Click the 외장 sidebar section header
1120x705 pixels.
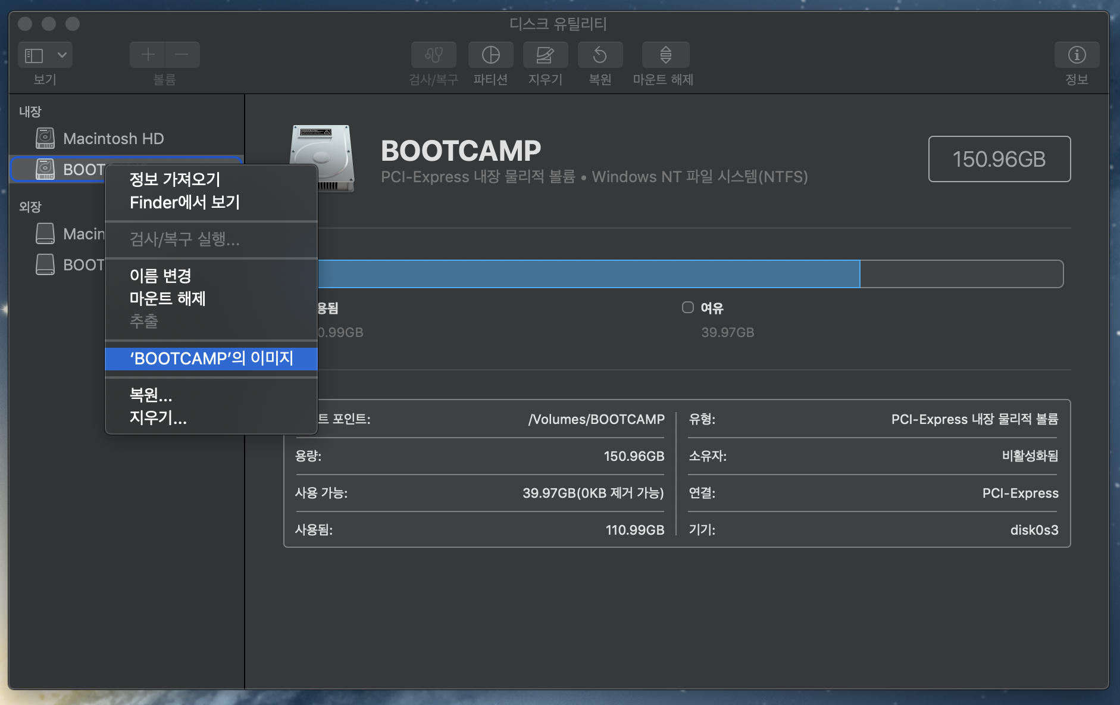pos(30,207)
